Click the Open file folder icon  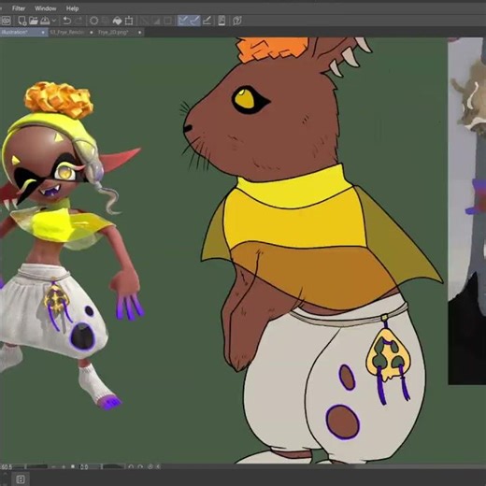[x=34, y=21]
